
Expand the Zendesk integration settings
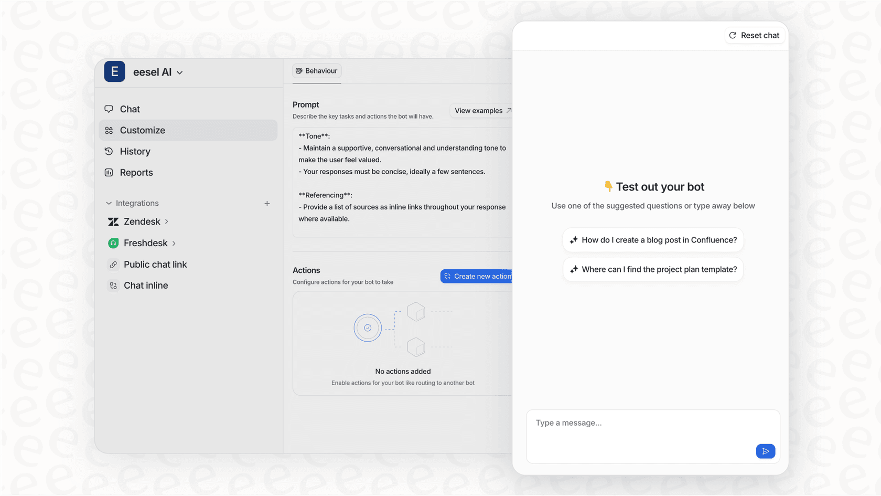[167, 221]
